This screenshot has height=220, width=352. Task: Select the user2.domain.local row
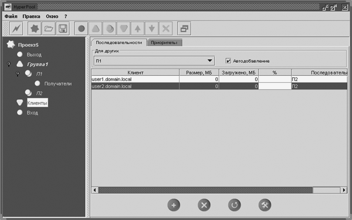[219, 86]
